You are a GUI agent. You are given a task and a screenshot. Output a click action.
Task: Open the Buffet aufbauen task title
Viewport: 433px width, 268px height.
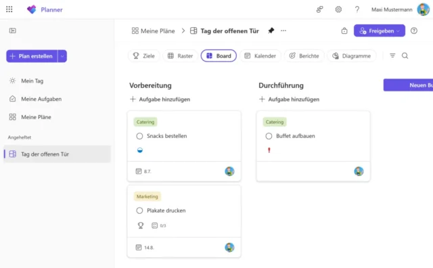coord(296,136)
